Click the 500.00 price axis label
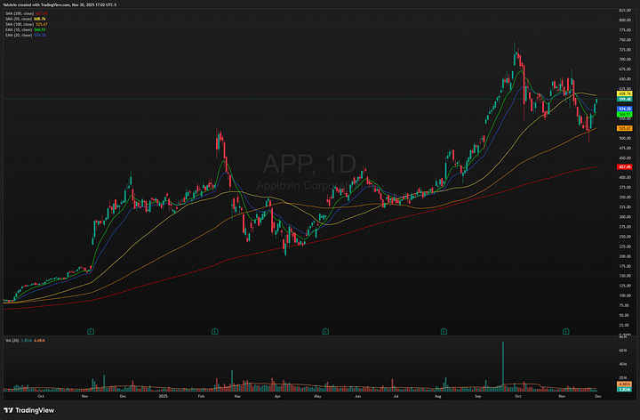Image resolution: width=640 pixels, height=420 pixels. [625, 138]
